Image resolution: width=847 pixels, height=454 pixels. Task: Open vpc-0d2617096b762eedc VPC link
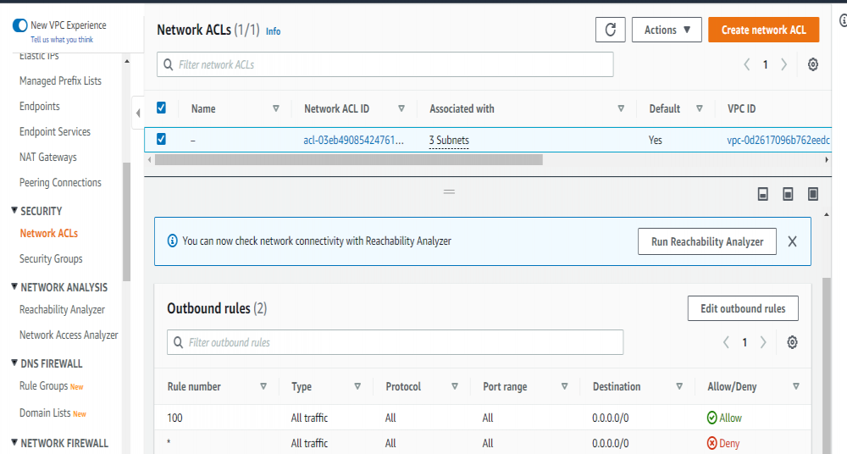tap(778, 140)
